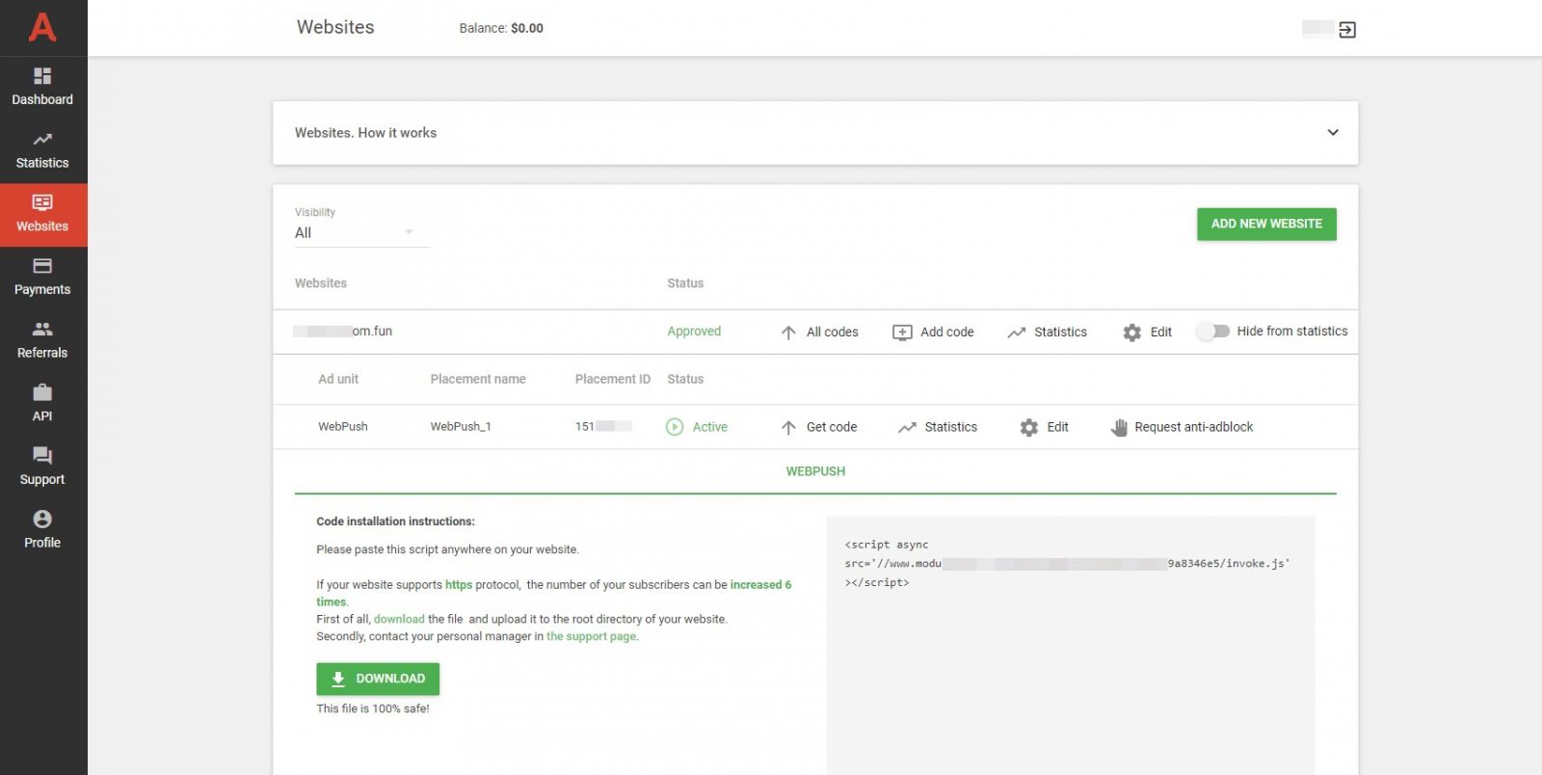Click the anti-adblock hand icon
The image size is (1542, 775).
click(x=1119, y=427)
